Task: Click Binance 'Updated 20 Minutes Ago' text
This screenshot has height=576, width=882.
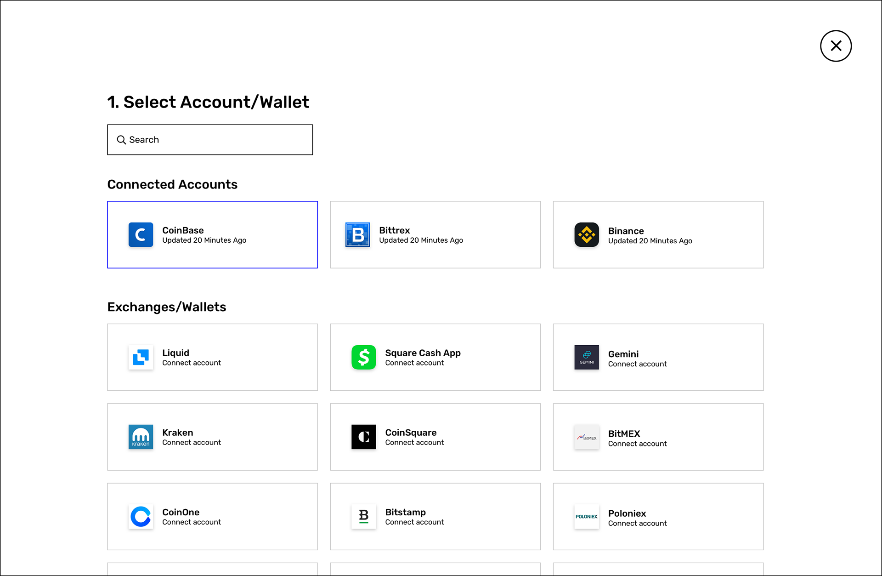Action: (650, 241)
